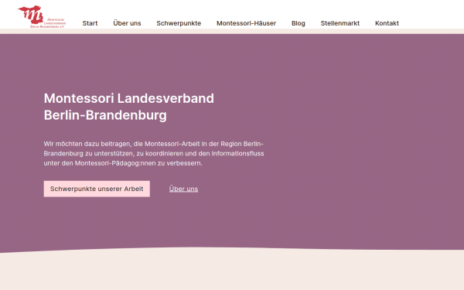Visit the Stellenmarkt page

pos(340,23)
